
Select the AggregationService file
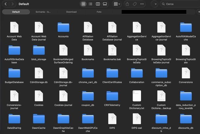137,31
